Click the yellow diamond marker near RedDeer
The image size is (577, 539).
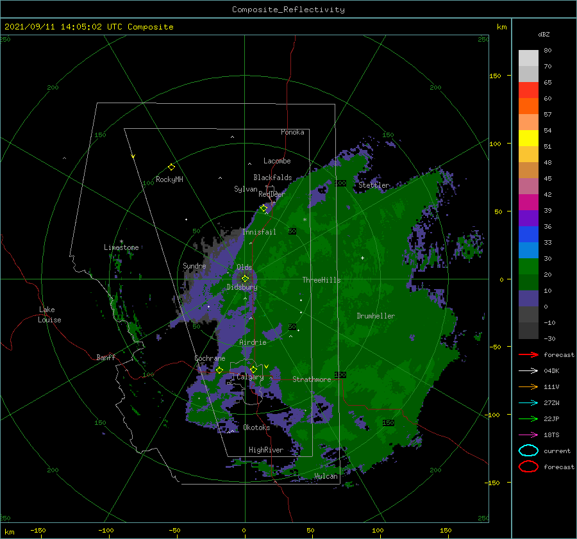pos(263,208)
